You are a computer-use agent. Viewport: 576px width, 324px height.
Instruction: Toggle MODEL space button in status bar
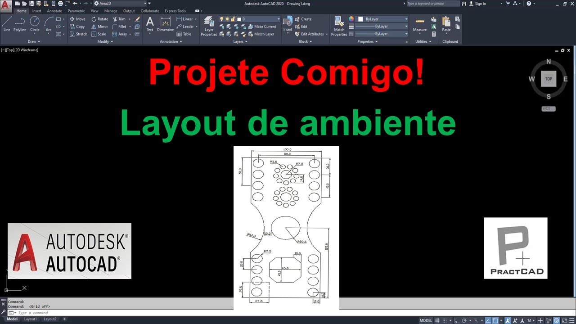[x=426, y=320]
